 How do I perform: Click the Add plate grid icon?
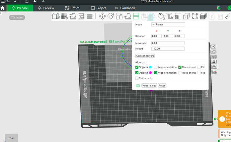(x=64, y=16)
